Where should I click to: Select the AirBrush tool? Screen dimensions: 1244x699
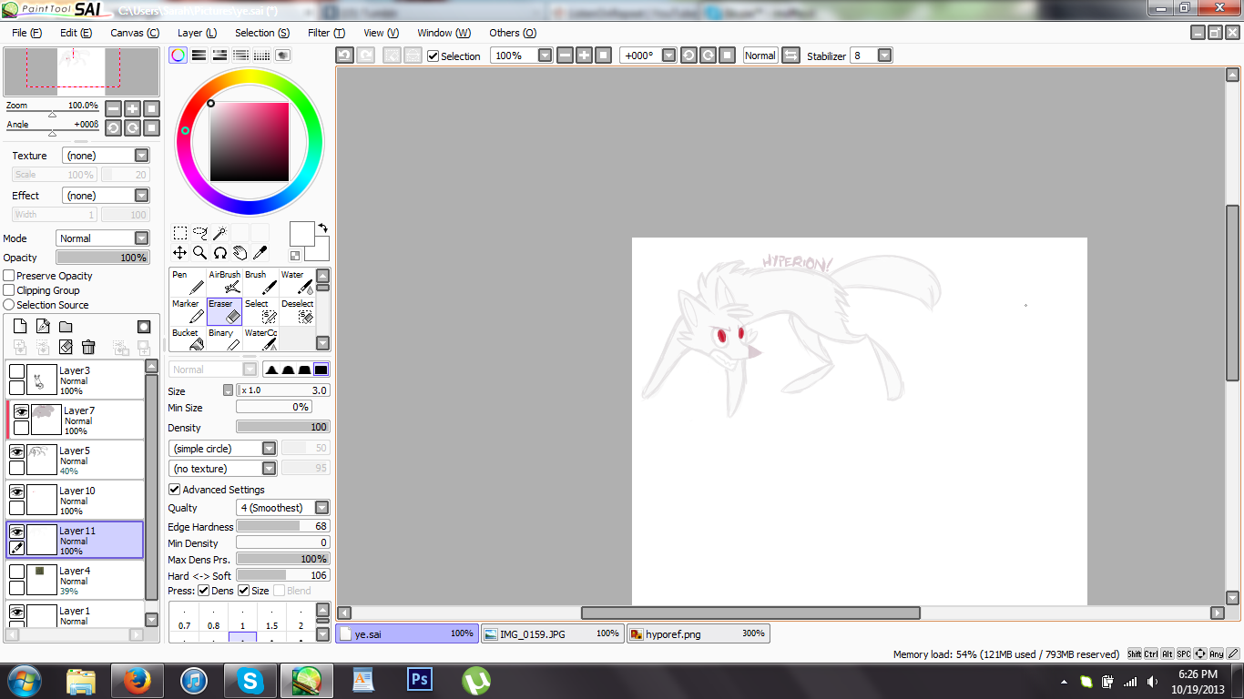224,283
